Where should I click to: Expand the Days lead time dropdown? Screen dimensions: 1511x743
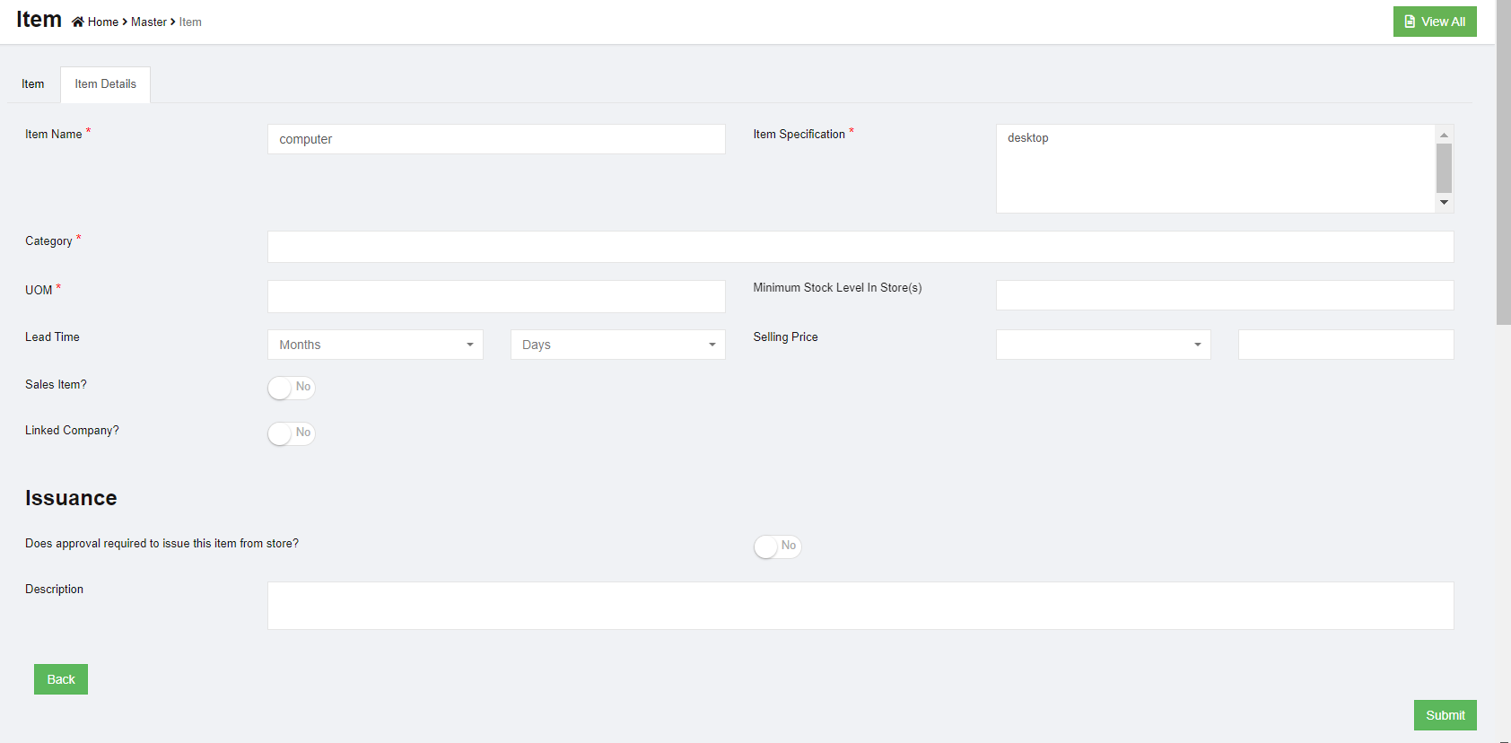(x=617, y=345)
